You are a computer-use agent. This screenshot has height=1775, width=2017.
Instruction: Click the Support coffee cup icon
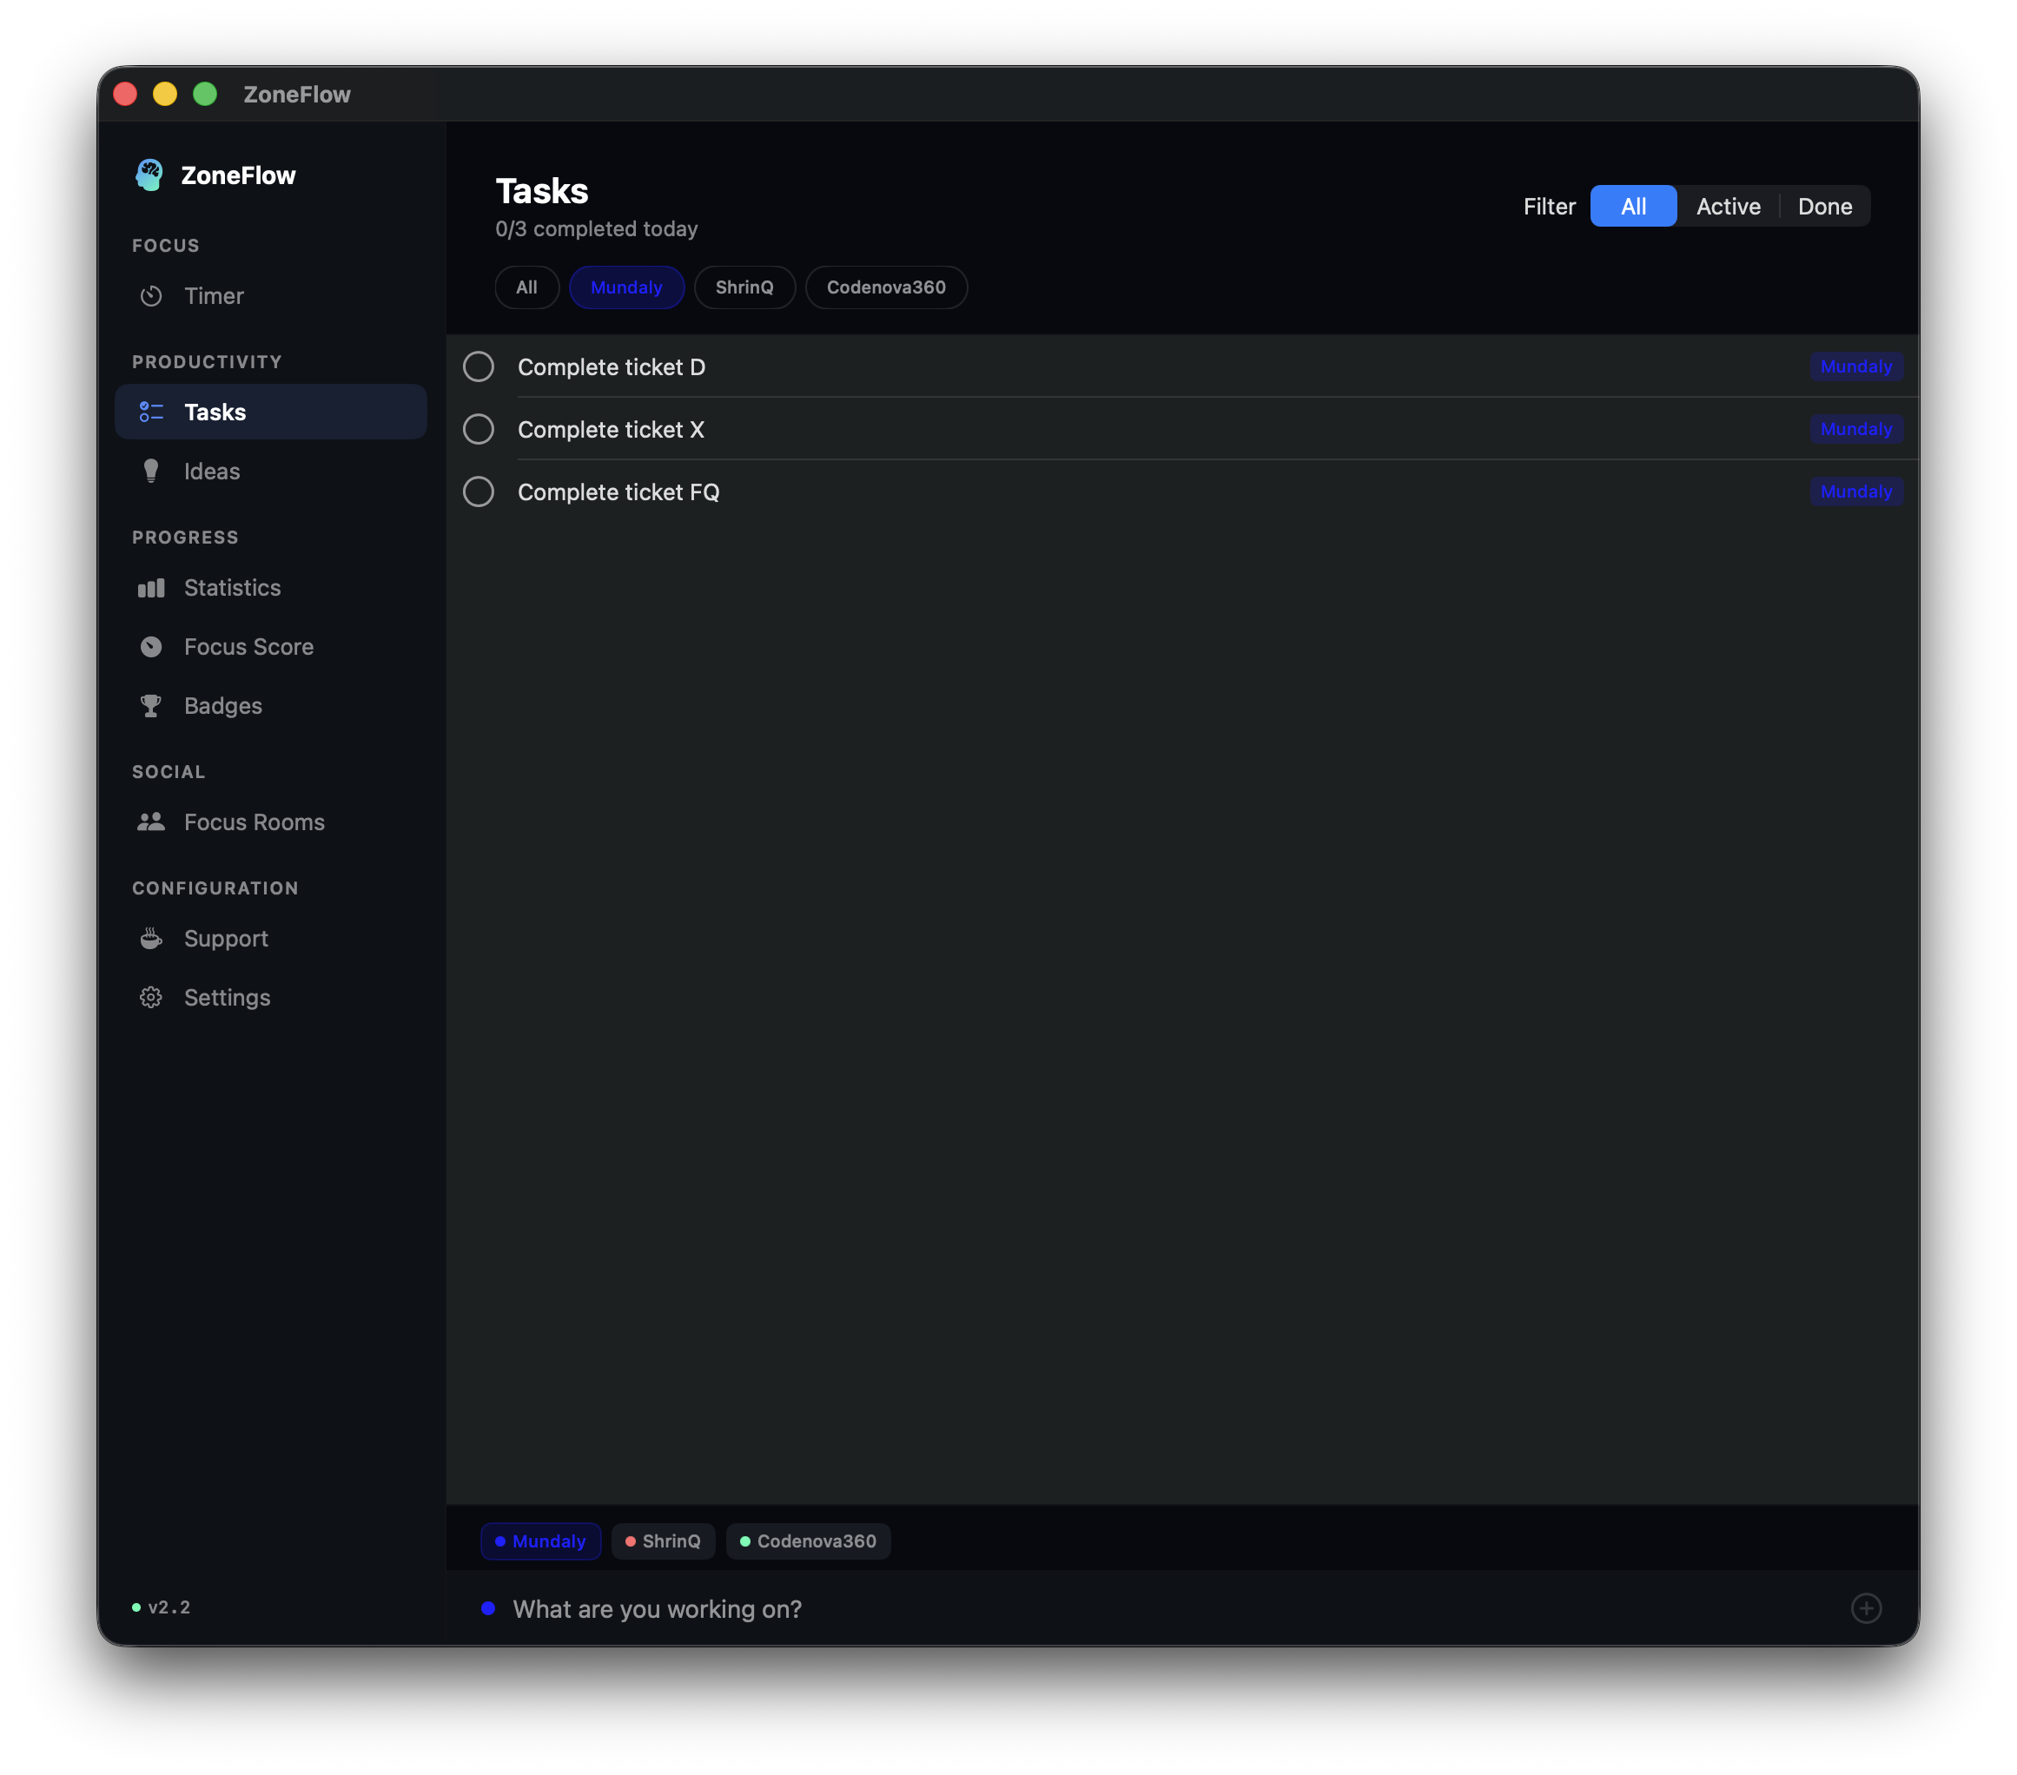[151, 939]
